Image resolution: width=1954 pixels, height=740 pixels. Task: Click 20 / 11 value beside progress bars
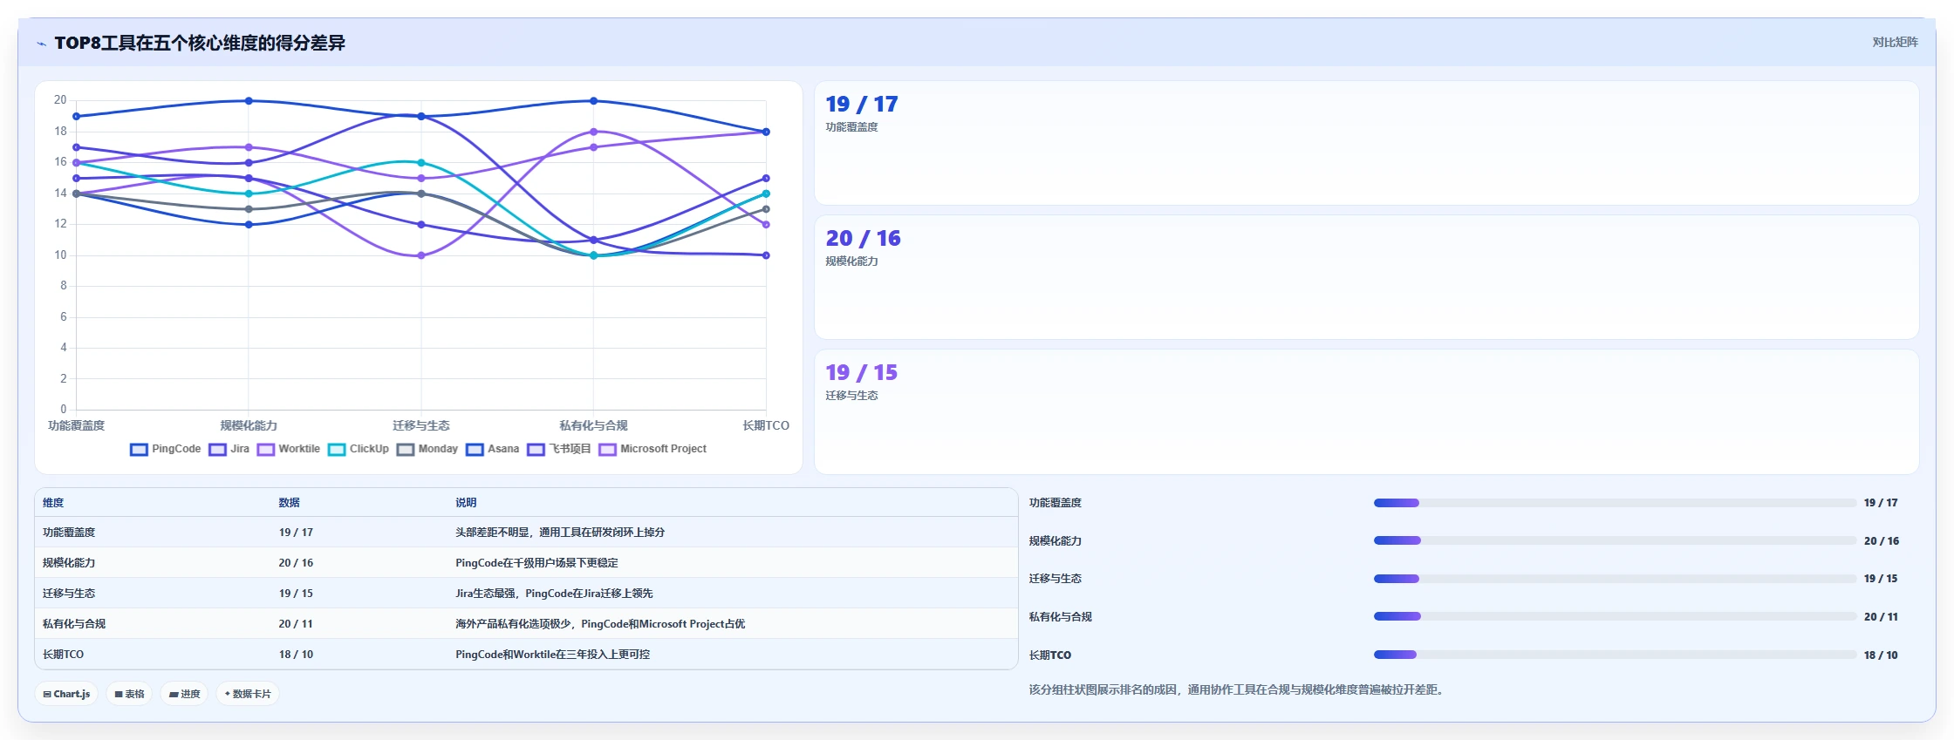(1881, 616)
